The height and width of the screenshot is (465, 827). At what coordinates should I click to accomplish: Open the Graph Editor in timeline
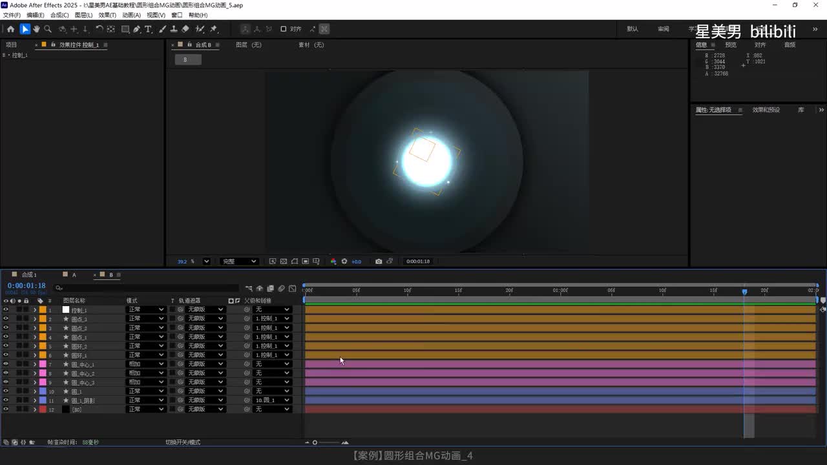pos(293,289)
